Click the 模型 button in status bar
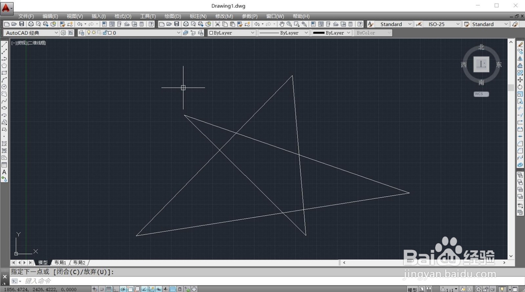This screenshot has height=292, width=525. pos(412,289)
